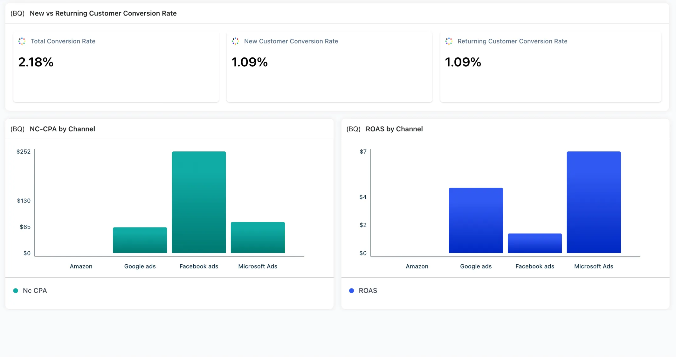The image size is (676, 357).
Task: Click the New Customer Conversion Rate icon
Action: [235, 41]
